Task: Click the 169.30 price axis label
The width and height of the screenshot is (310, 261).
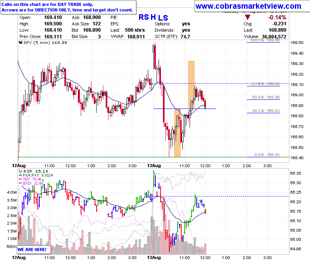Action: (x=297, y=64)
